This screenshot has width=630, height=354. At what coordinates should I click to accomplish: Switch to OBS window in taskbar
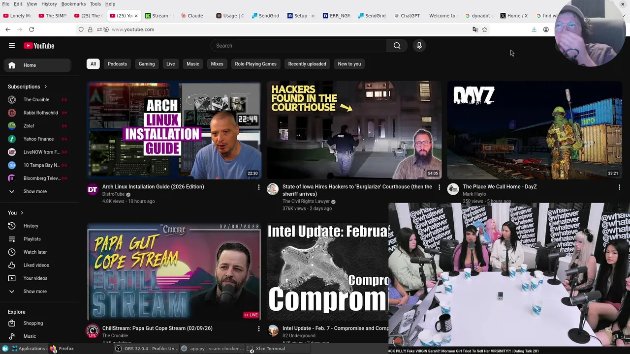(147, 349)
